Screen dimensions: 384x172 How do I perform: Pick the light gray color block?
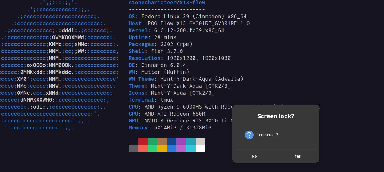pos(200,141)
